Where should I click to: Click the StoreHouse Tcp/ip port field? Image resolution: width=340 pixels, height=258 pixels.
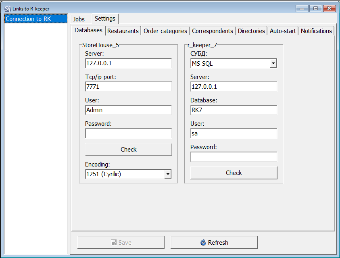[x=129, y=87]
